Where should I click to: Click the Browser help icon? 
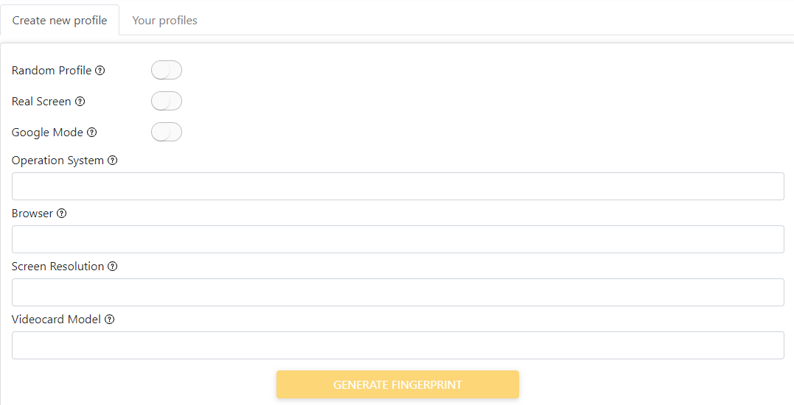click(x=61, y=214)
